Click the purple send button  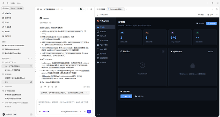tap(89, 111)
